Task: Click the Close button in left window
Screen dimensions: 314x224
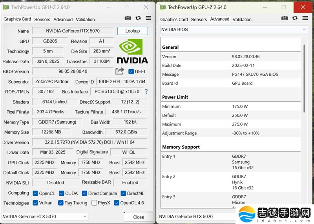Action: pyautogui.click(x=139, y=217)
